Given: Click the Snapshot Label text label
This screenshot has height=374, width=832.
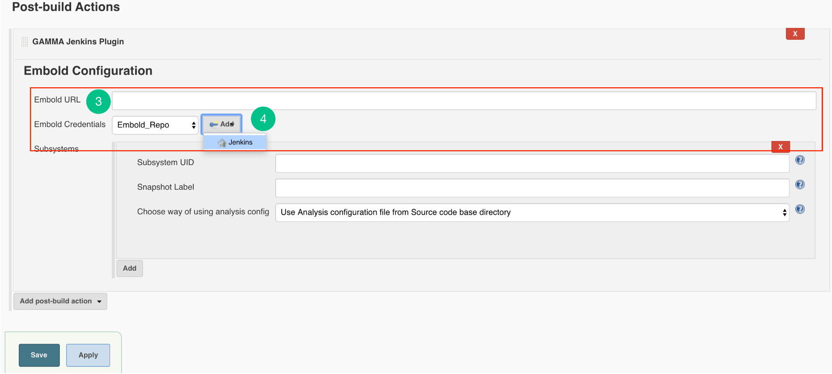Looking at the screenshot, I should tap(166, 187).
